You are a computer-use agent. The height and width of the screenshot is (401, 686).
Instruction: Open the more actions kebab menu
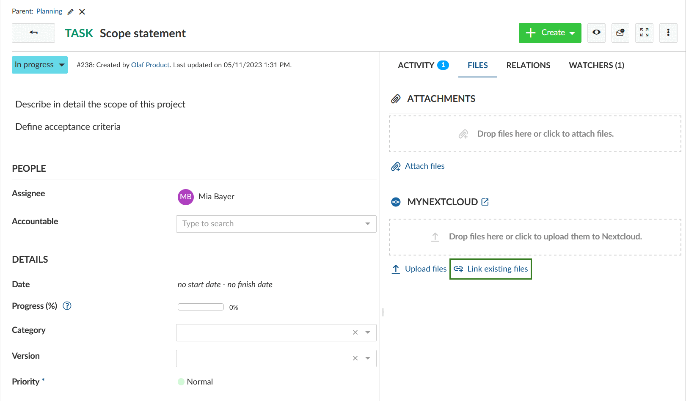668,33
